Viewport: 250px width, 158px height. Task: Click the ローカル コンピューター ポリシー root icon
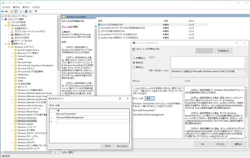pyautogui.click(x=2, y=16)
